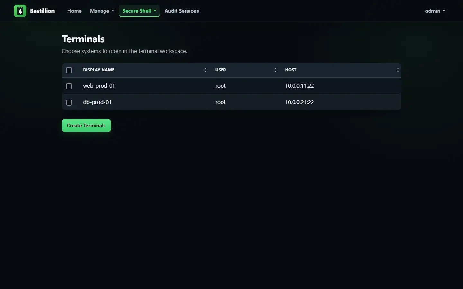Check the web-prod-01 system checkbox
This screenshot has height=289, width=463.
click(69, 86)
